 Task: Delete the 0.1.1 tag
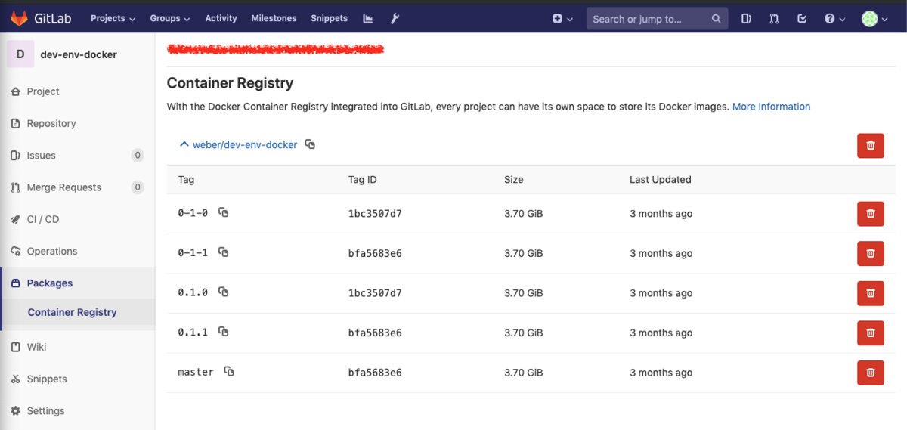click(871, 333)
